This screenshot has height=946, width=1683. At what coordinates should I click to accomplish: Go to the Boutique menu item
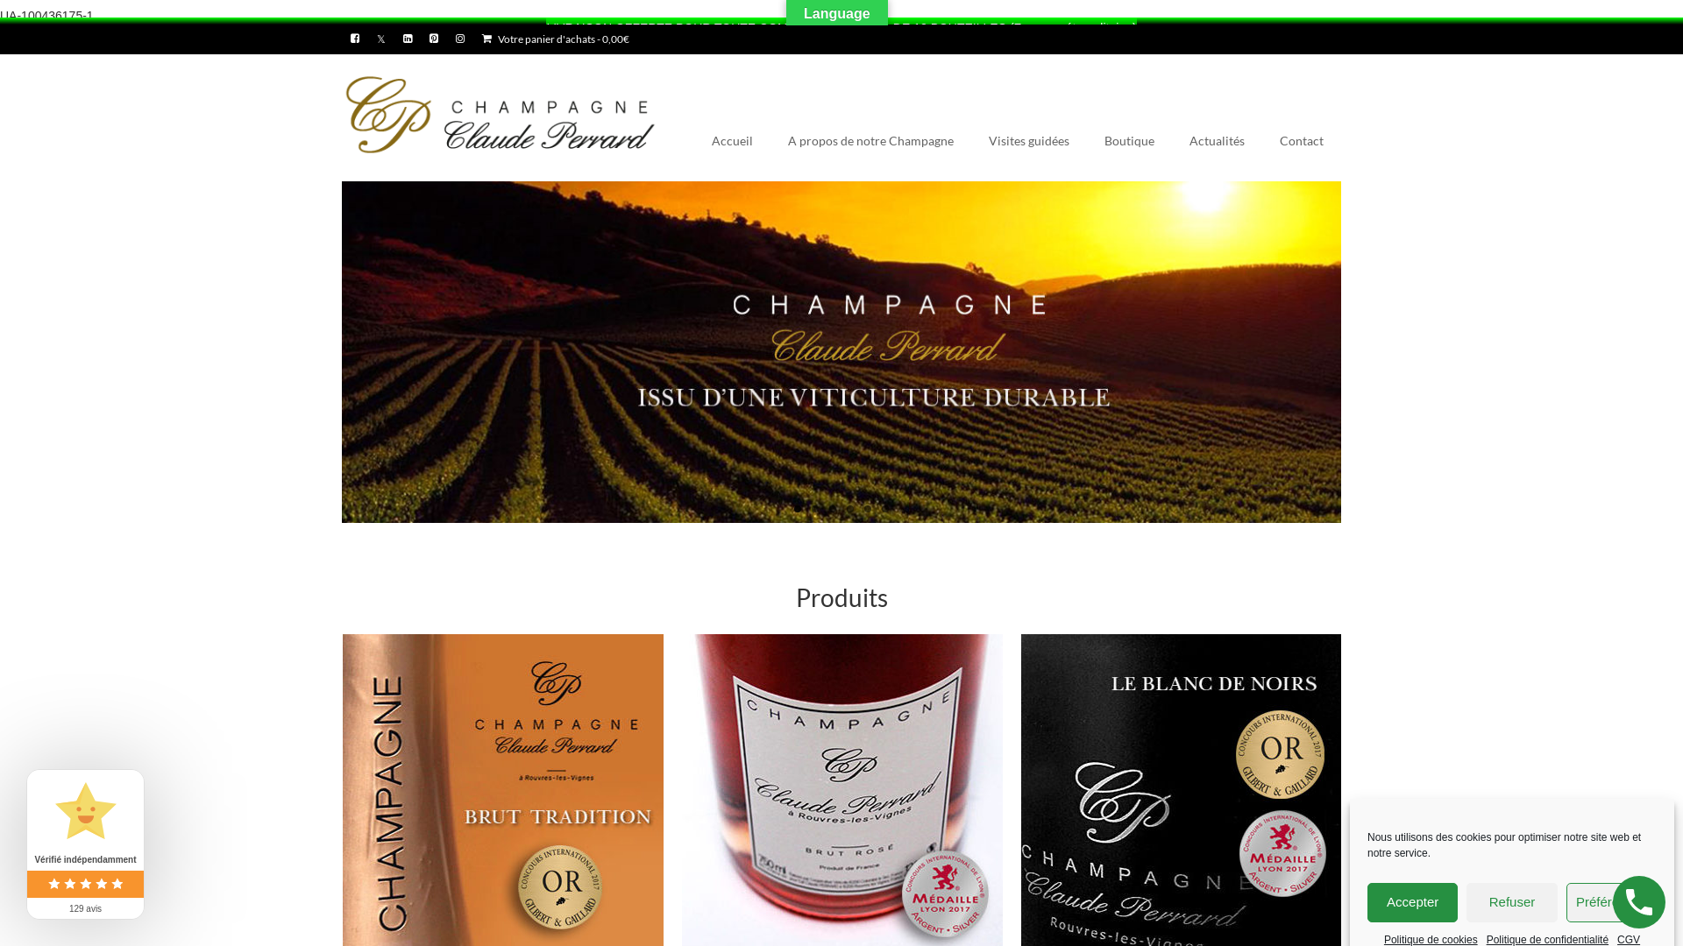tap(1129, 141)
